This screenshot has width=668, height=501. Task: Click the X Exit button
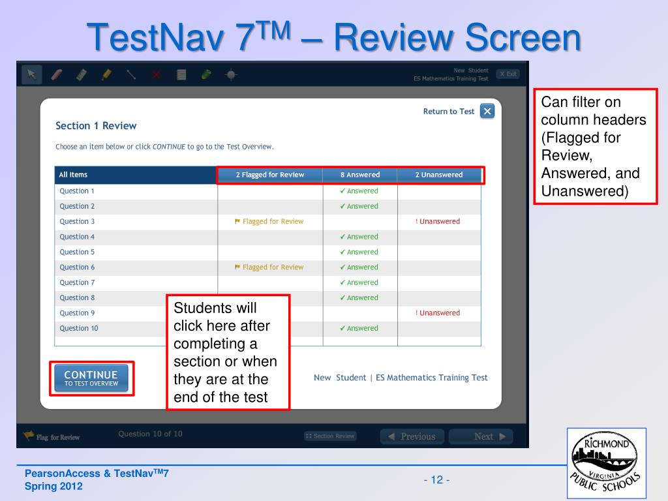[x=508, y=74]
